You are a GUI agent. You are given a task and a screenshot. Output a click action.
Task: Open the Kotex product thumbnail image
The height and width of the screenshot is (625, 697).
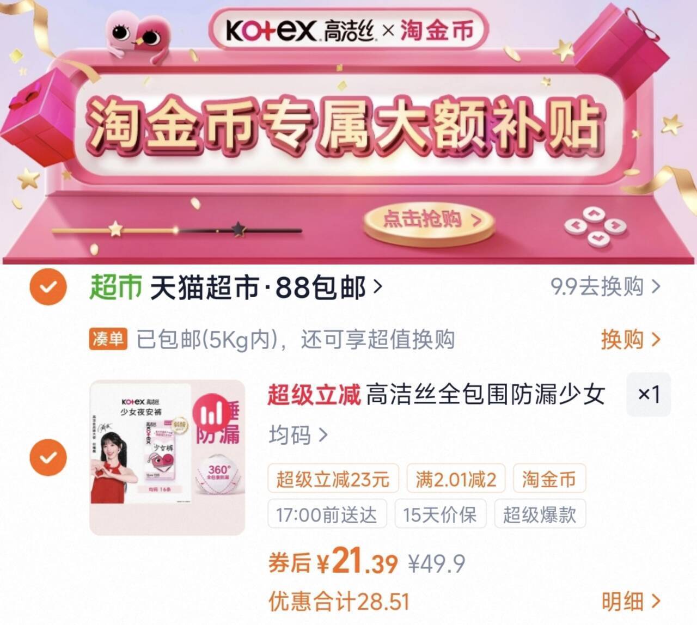(x=167, y=457)
